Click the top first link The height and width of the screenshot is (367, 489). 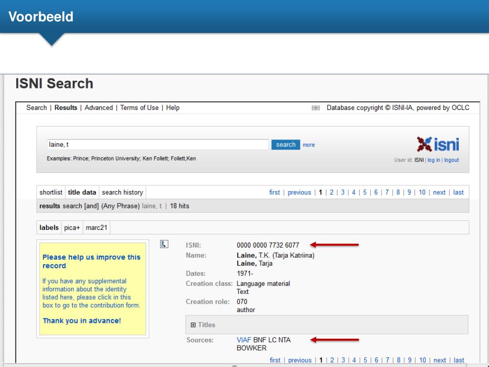275,192
